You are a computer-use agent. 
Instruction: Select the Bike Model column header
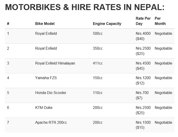click(x=45, y=24)
